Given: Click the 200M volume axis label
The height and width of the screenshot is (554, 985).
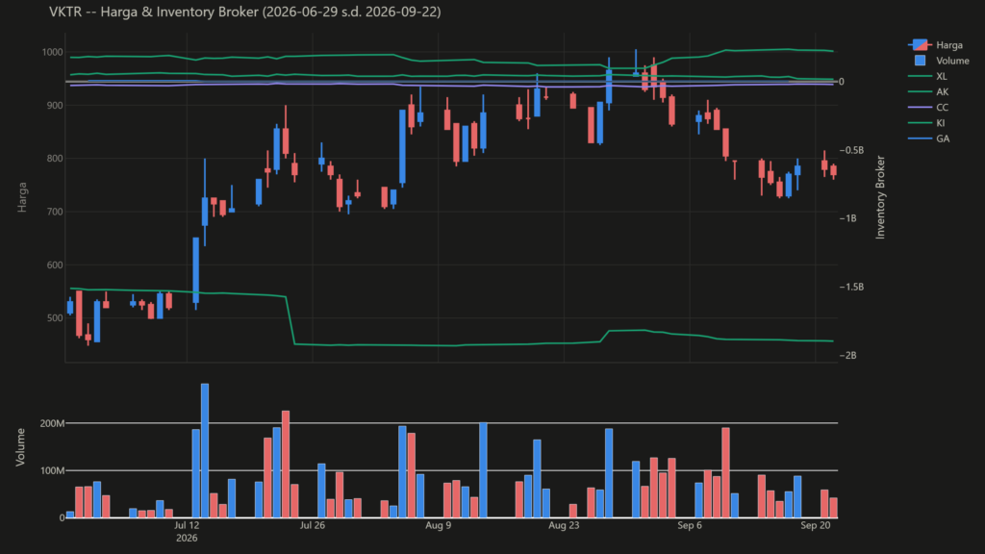Looking at the screenshot, I should 52,424.
